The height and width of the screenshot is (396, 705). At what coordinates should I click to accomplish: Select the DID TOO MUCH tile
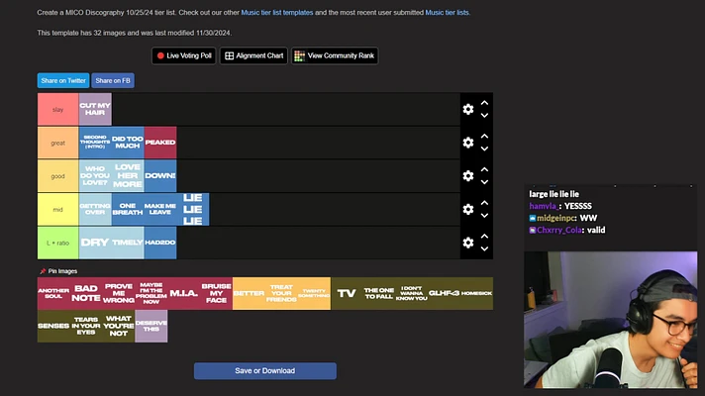[x=128, y=143]
